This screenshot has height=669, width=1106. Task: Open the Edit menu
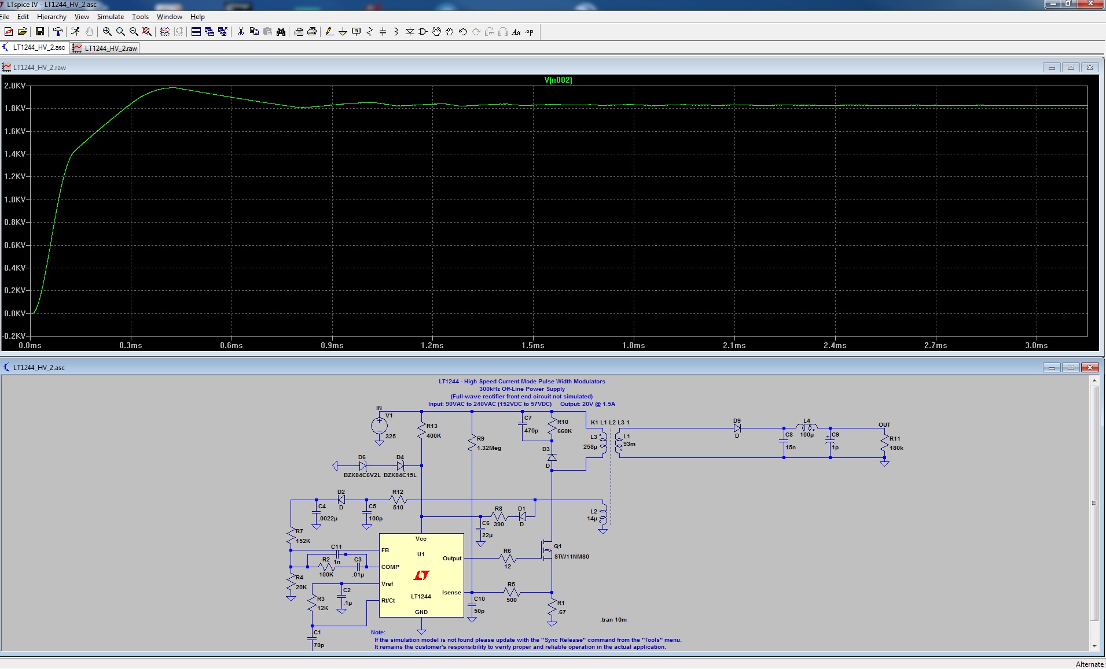(x=23, y=17)
